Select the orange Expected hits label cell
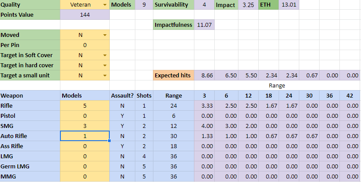This screenshot has height=182, width=361. [174, 76]
